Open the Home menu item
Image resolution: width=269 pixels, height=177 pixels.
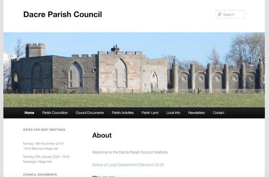[29, 113]
